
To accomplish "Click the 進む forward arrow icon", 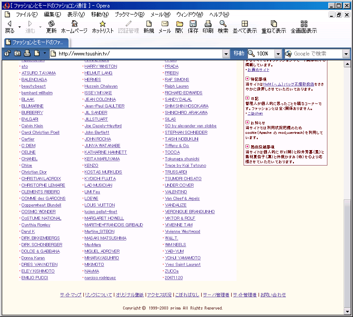I will click(30, 27).
